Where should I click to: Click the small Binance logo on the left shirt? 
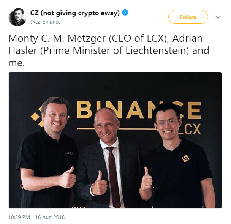pyautogui.click(x=70, y=154)
